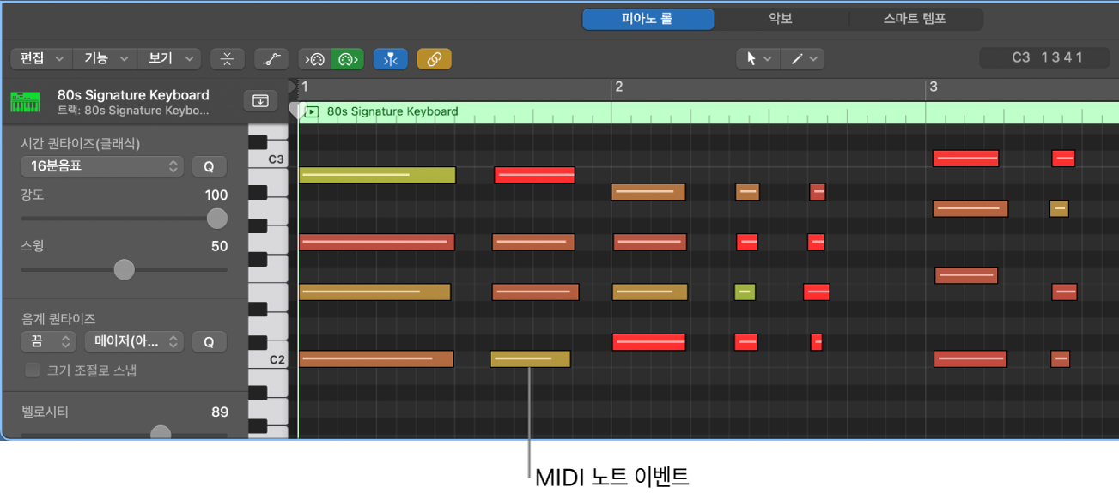The width and height of the screenshot is (1119, 493).
Task: Click the small triangle left of bar 1 ruler
Action: [293, 87]
